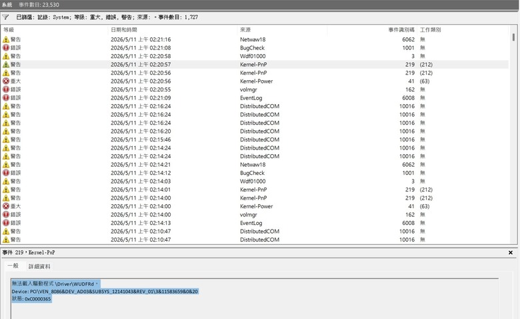Sort by the 等級 column header

pyautogui.click(x=9, y=30)
